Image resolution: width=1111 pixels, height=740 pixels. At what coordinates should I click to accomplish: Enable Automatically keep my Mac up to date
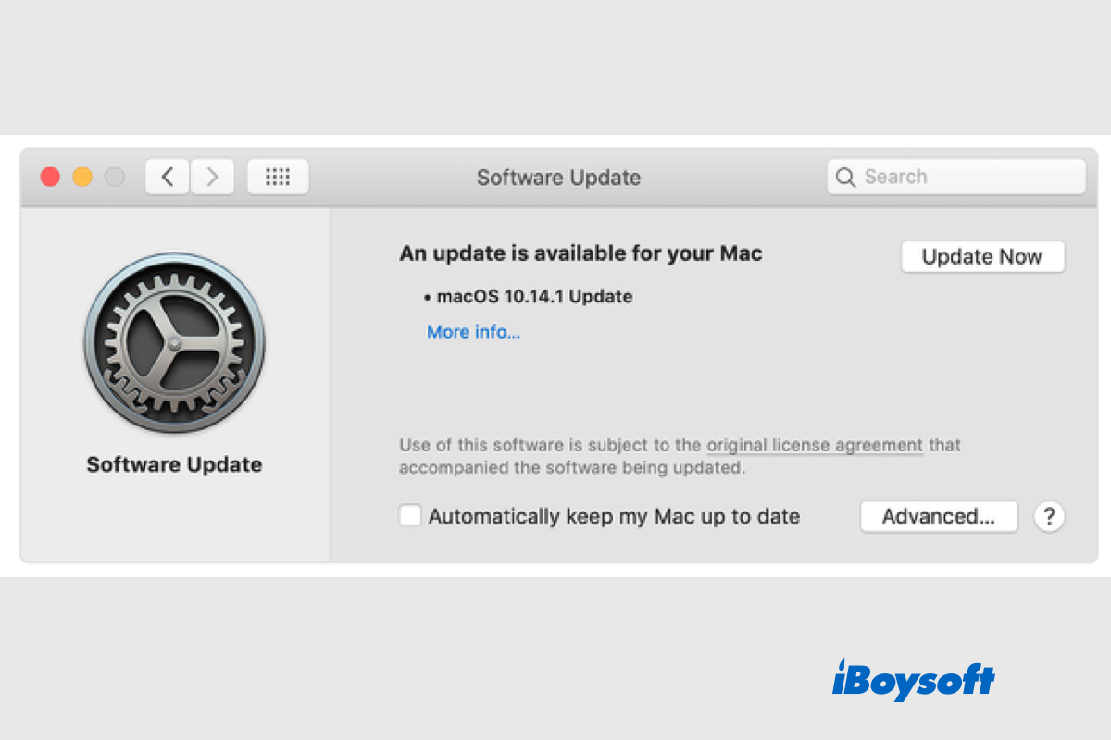(x=410, y=516)
